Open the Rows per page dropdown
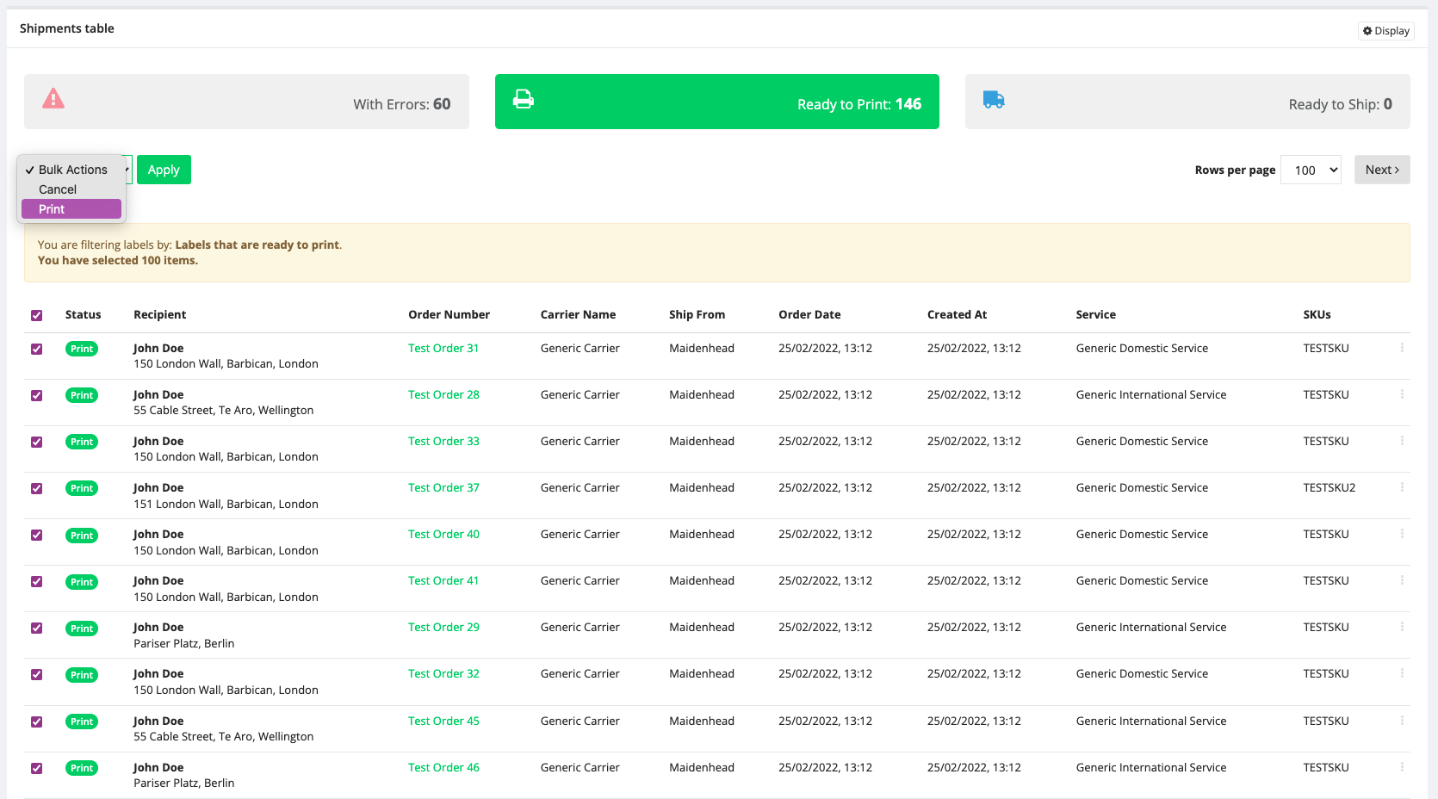This screenshot has width=1438, height=799. [1311, 170]
